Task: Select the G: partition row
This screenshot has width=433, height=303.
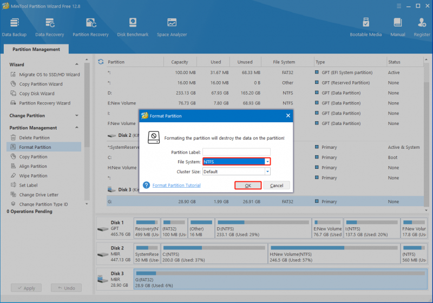Action: point(265,201)
